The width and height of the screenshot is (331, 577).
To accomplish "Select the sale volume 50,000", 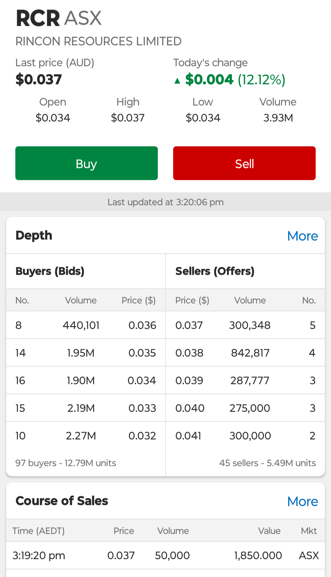I will pyautogui.click(x=172, y=556).
